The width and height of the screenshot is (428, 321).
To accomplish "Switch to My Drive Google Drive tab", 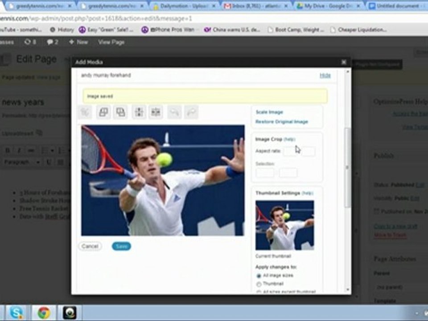I will [x=329, y=6].
